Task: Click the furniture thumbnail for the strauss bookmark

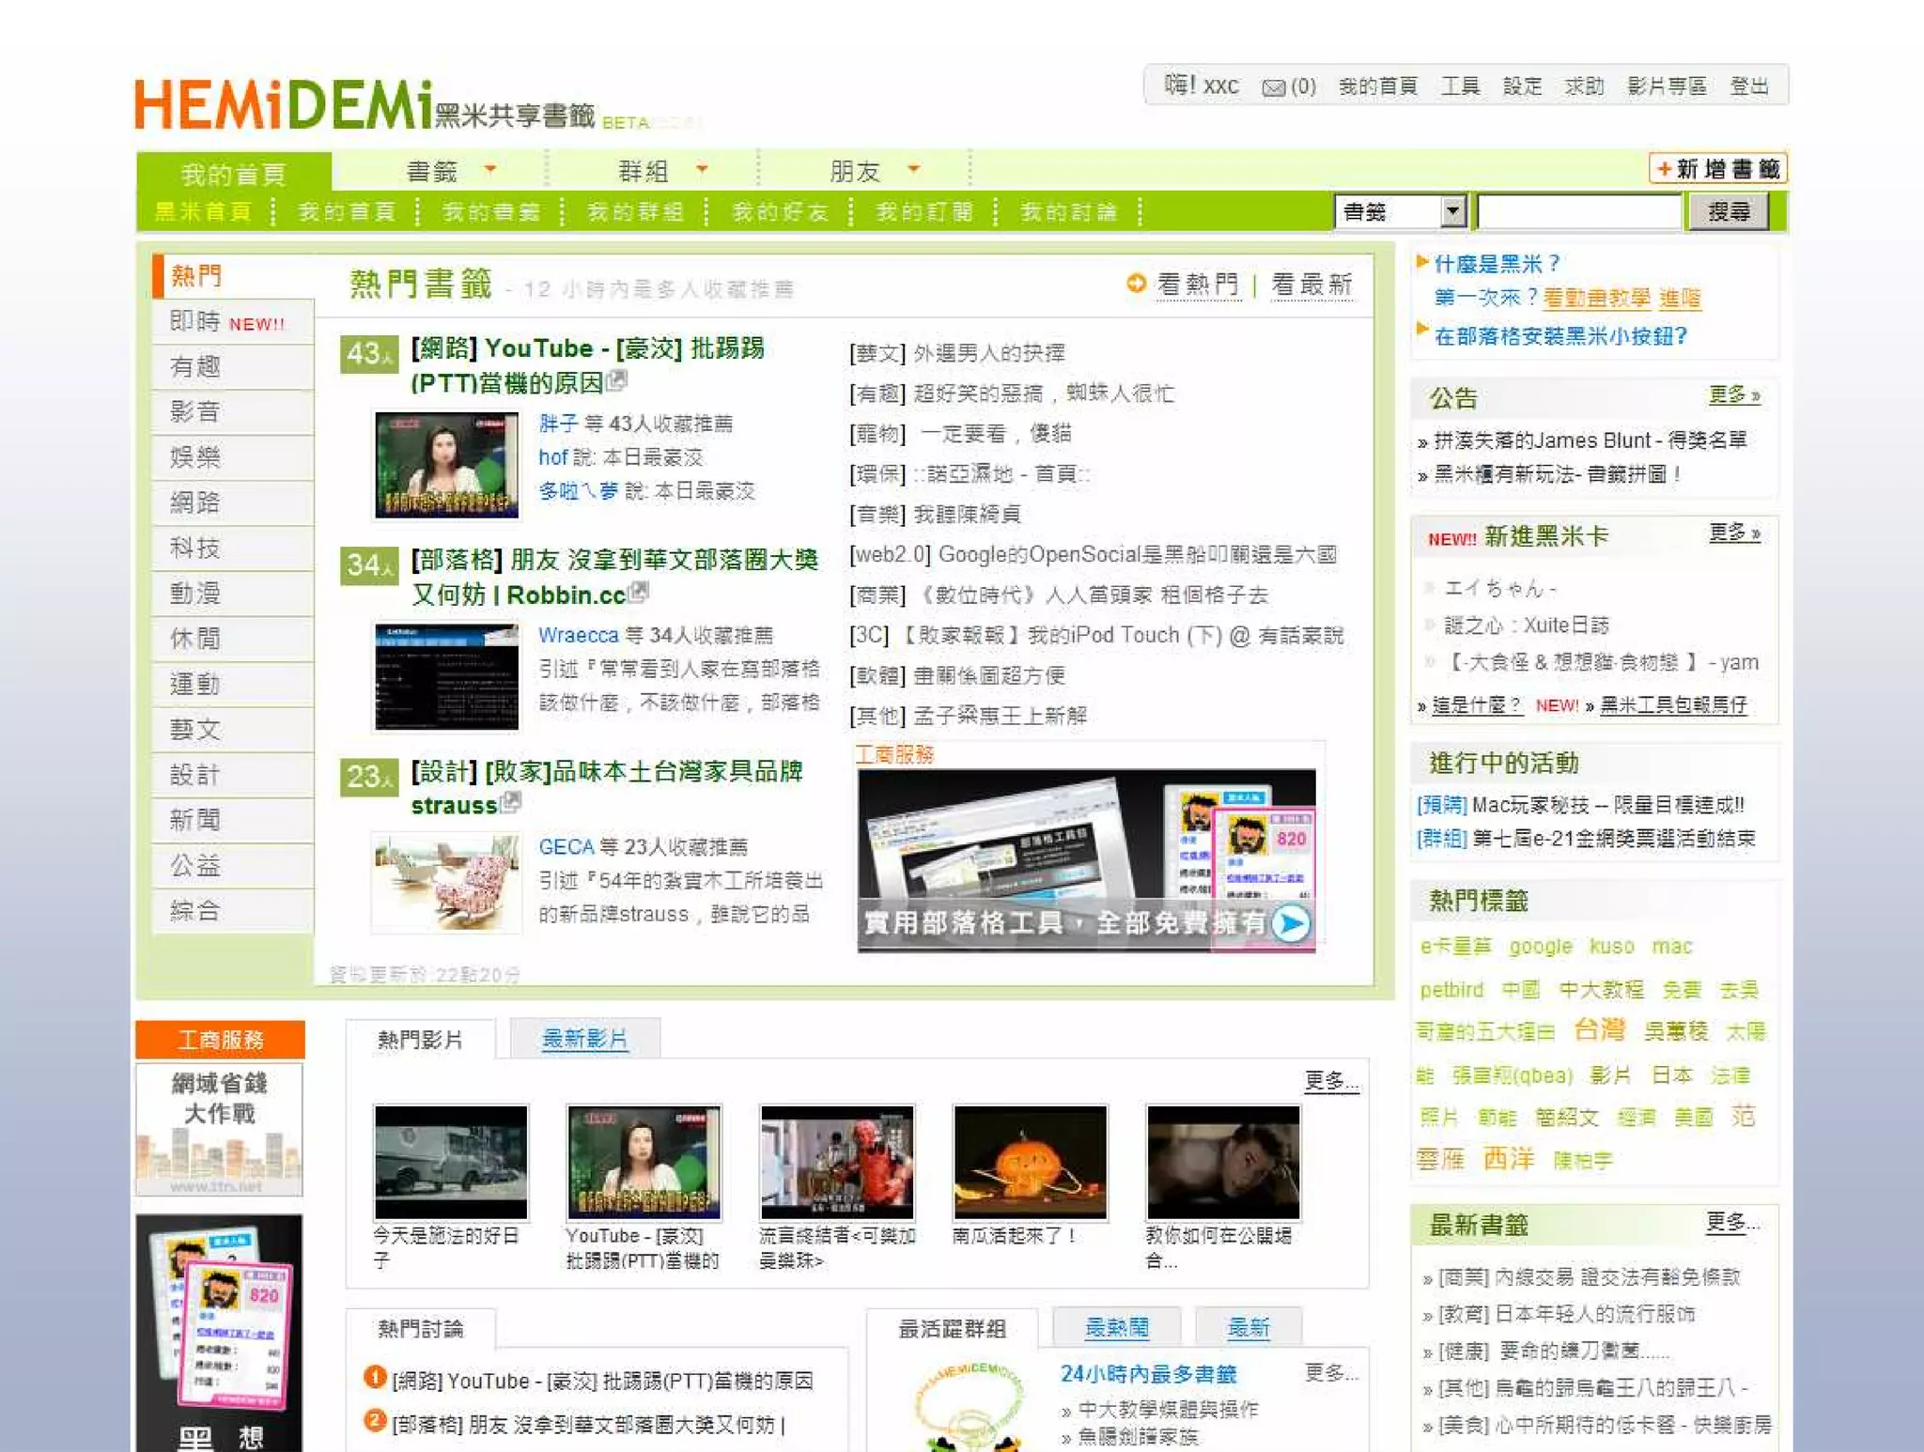Action: tap(446, 883)
